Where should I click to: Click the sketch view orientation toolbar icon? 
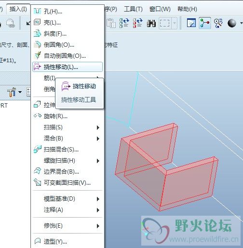(191, 23)
